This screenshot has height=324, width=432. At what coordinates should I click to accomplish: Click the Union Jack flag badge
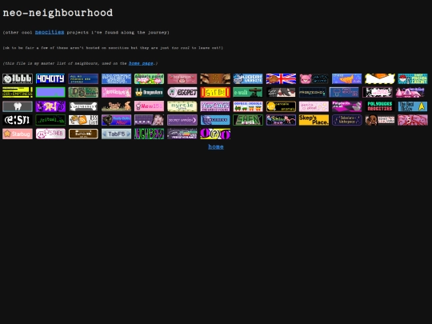(x=281, y=78)
